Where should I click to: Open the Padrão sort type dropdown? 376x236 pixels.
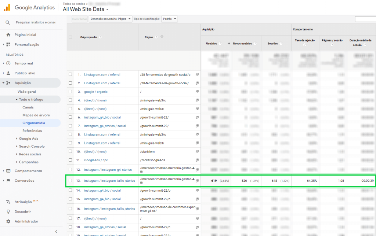coord(170,19)
